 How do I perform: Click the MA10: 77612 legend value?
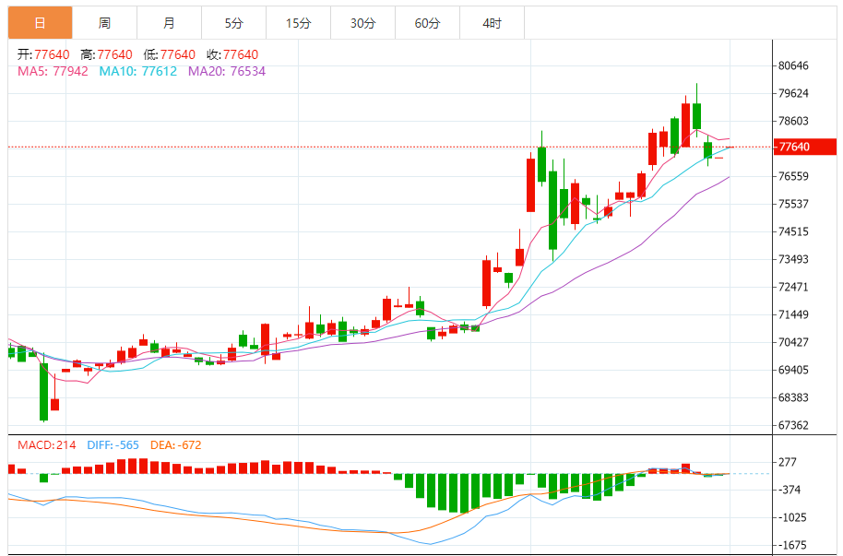pyautogui.click(x=138, y=72)
